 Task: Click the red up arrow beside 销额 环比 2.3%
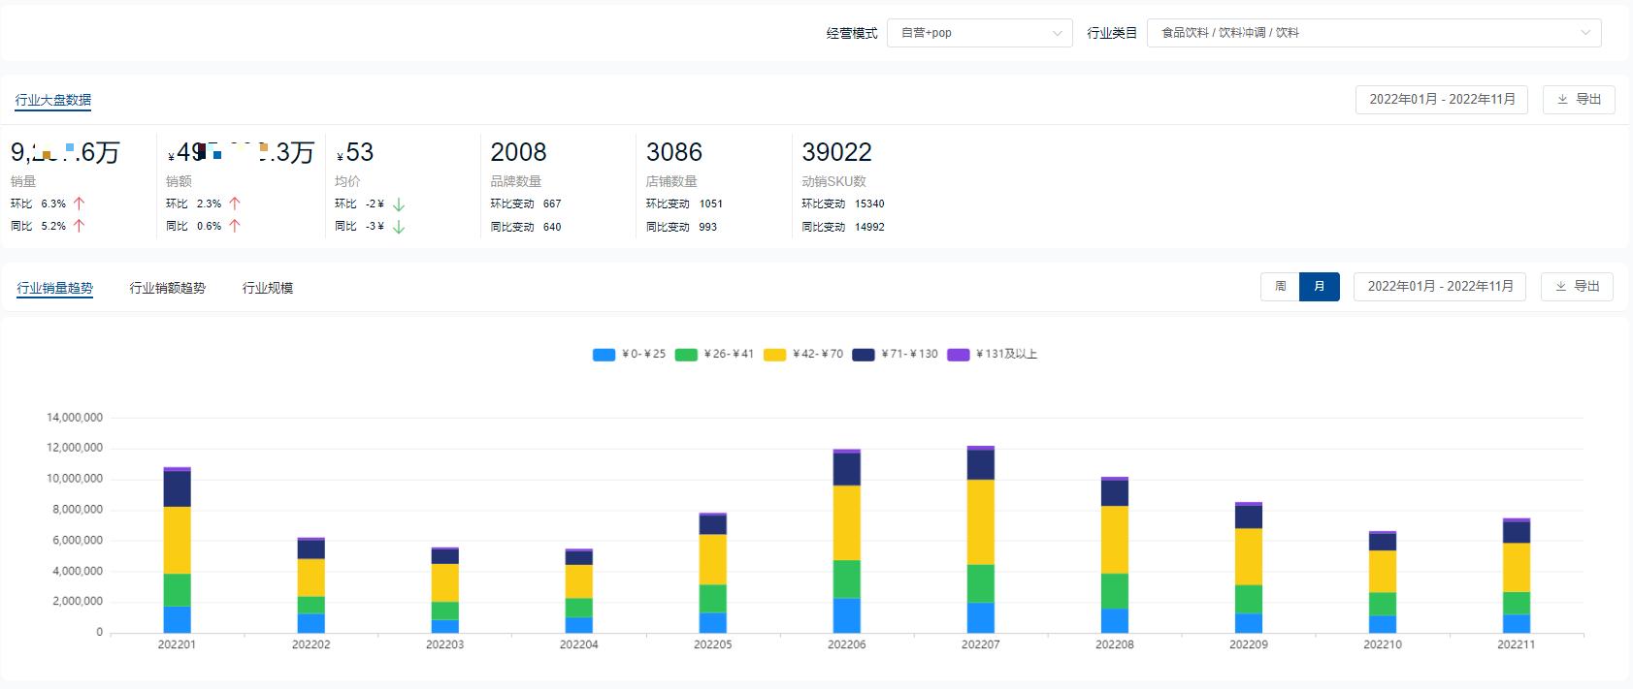tap(234, 204)
